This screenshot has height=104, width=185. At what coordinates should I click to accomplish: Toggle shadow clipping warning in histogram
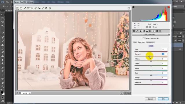pos(134,7)
